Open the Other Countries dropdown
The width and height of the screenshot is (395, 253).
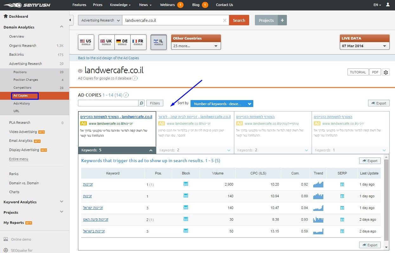pos(196,46)
